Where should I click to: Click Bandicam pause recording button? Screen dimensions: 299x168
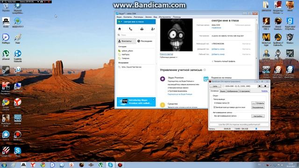(259, 86)
